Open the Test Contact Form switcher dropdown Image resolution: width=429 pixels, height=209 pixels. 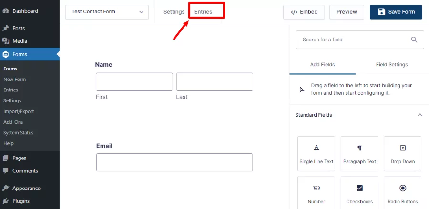pyautogui.click(x=107, y=12)
